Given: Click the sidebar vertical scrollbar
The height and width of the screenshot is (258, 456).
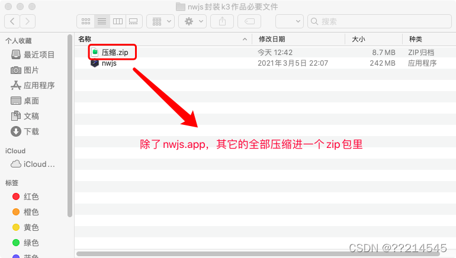Looking at the screenshot, I should coord(70,125).
